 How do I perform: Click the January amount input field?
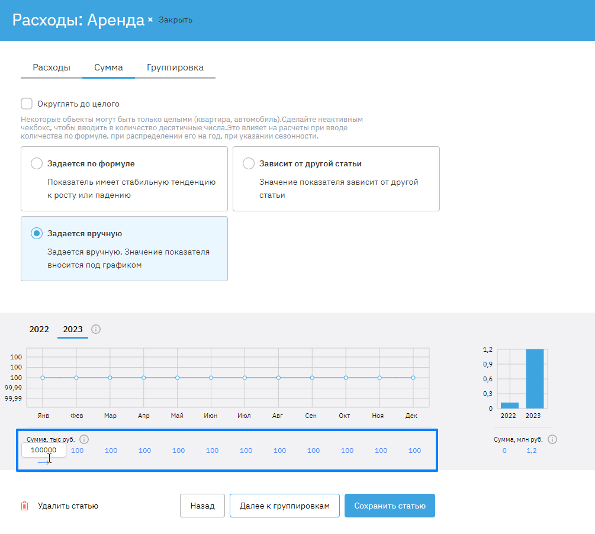point(43,451)
